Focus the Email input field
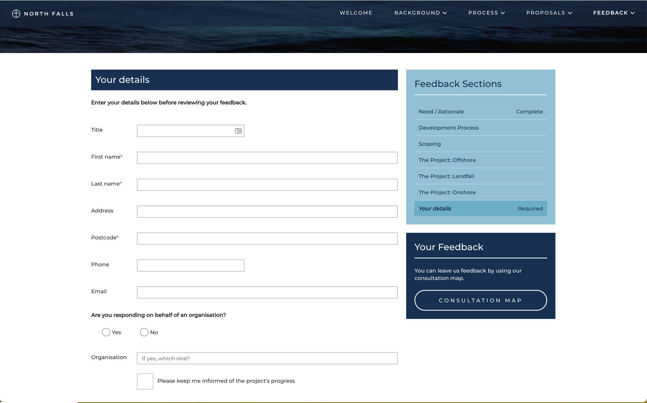 pyautogui.click(x=267, y=292)
